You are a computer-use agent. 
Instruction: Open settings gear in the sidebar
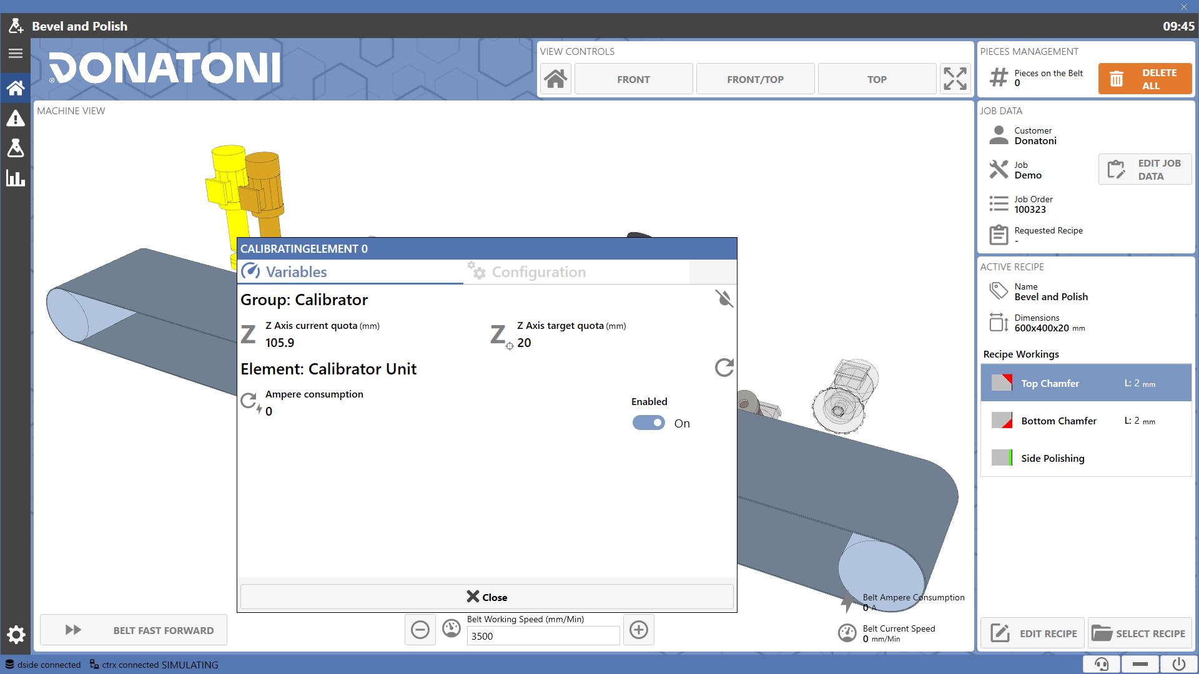[16, 635]
